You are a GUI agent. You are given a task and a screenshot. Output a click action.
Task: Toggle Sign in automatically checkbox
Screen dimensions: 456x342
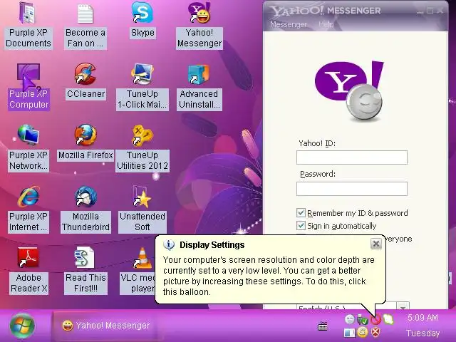click(x=301, y=226)
